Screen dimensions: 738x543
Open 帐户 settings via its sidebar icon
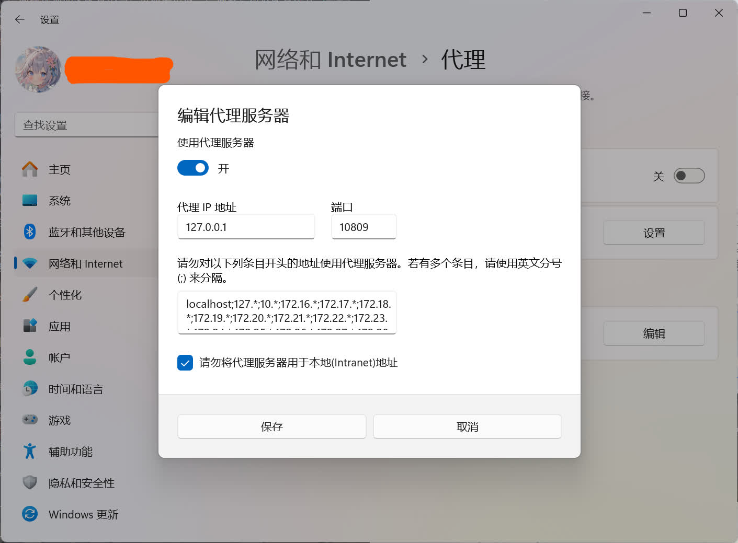click(59, 357)
